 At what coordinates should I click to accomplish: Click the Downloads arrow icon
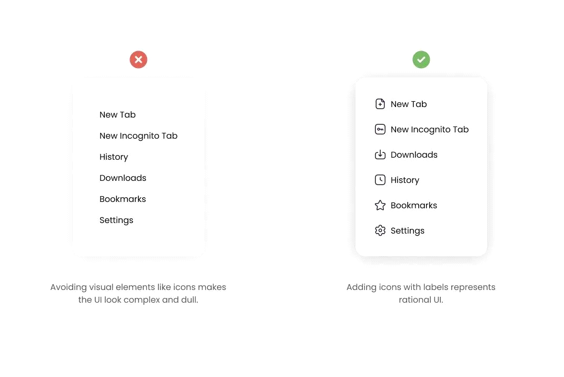[380, 154]
